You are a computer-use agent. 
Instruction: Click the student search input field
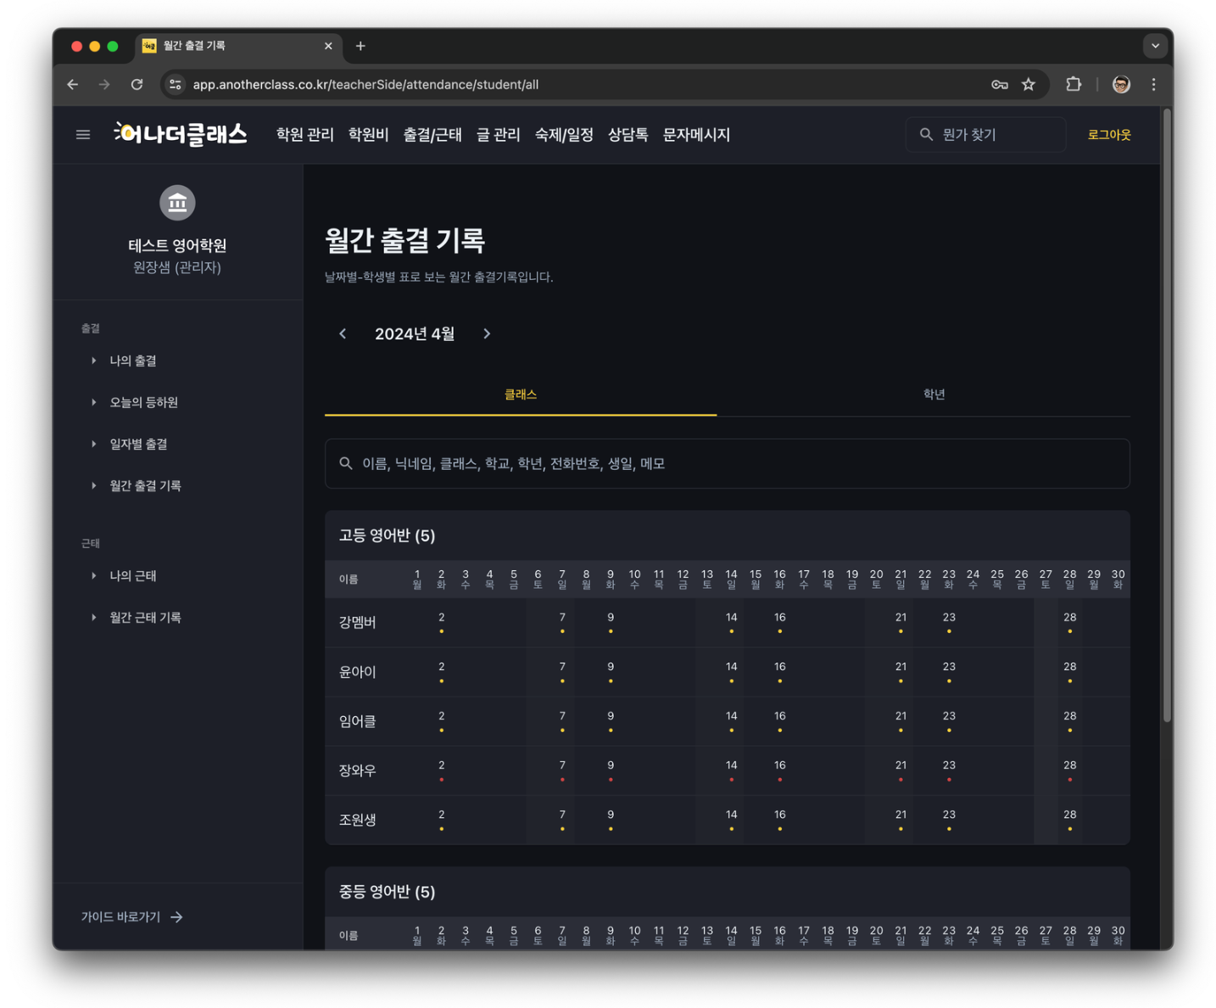(x=727, y=463)
